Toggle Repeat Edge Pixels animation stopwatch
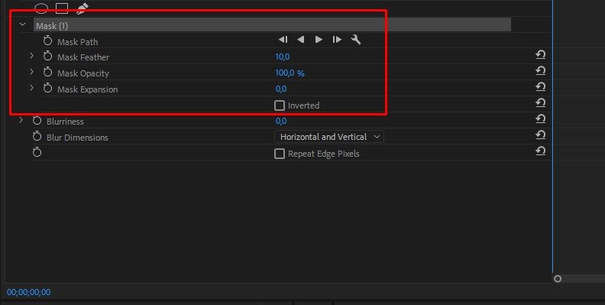 click(x=37, y=152)
